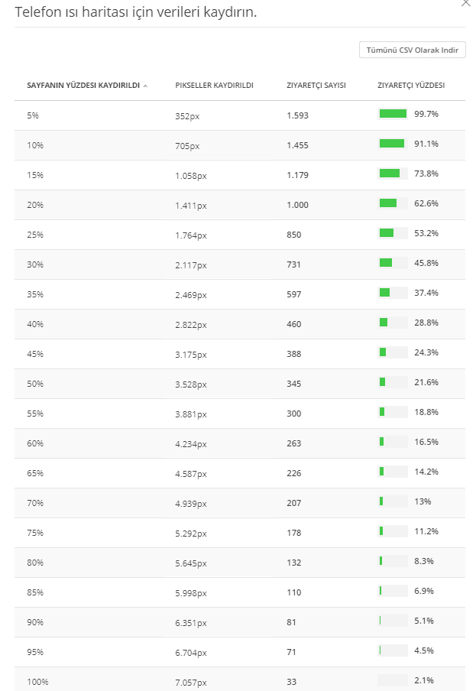Click the visitor count 132 cell
Image resolution: width=476 pixels, height=691 pixels.
(x=294, y=561)
